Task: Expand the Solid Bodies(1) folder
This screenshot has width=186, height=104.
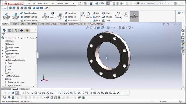Action: (3, 54)
